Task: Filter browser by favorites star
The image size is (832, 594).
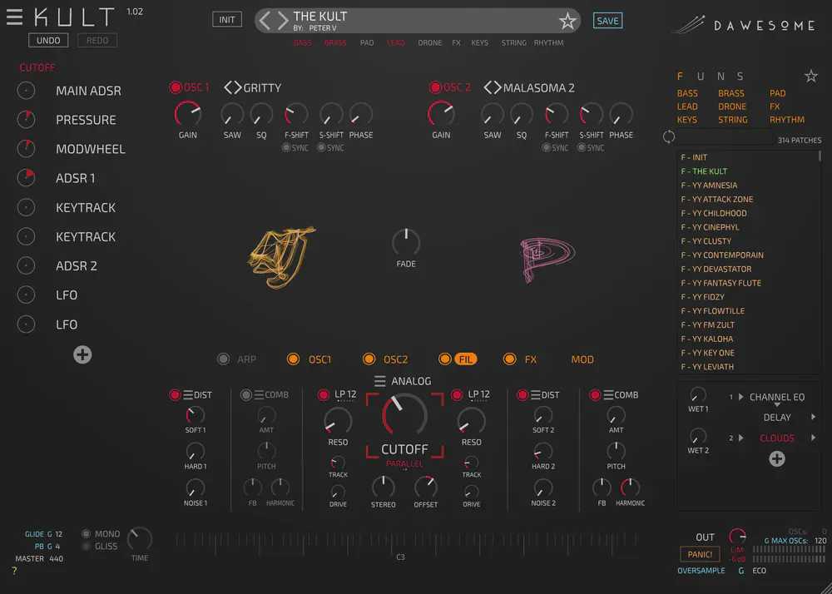Action: point(810,77)
